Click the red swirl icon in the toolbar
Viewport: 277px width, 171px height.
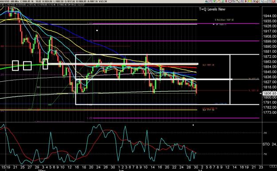pos(257,1)
